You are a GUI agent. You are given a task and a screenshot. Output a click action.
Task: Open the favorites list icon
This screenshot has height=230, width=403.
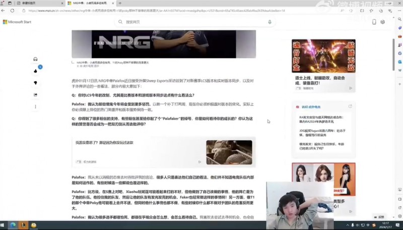(x=371, y=11)
